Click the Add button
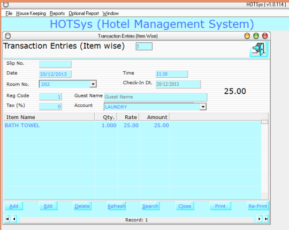Image resolution: width=289 pixels, height=230 pixels. [x=14, y=206]
